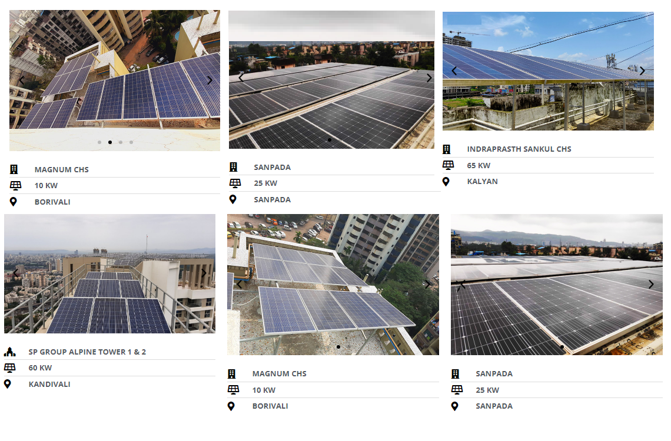
Task: Select last dot of the four-dot Magnum carousel
Action: 131,142
